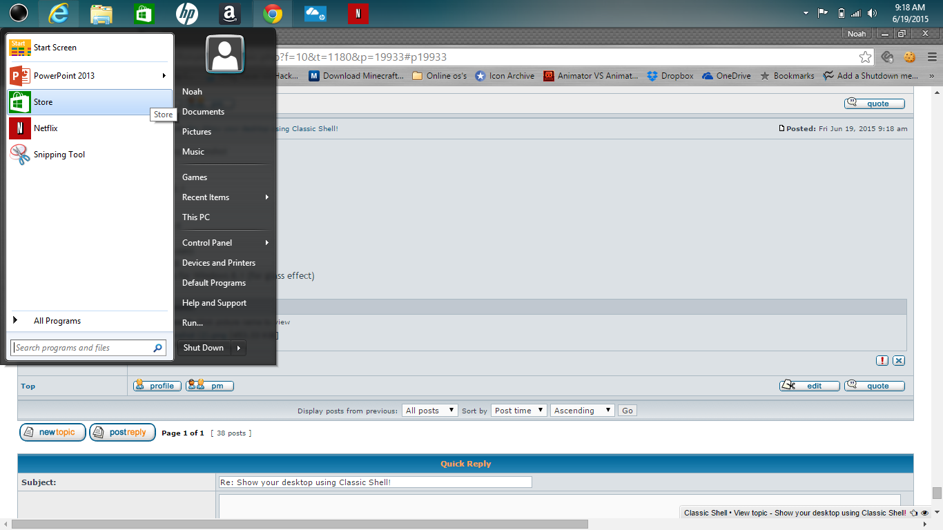Open Music in Start menu

(193, 152)
